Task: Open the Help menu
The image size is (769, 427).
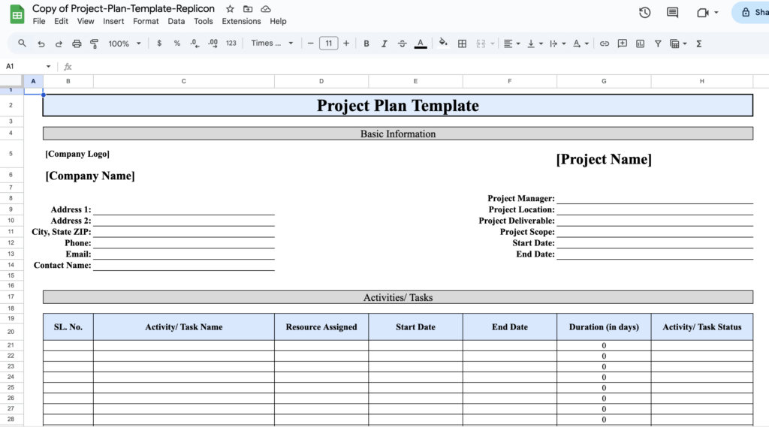Action: tap(278, 21)
